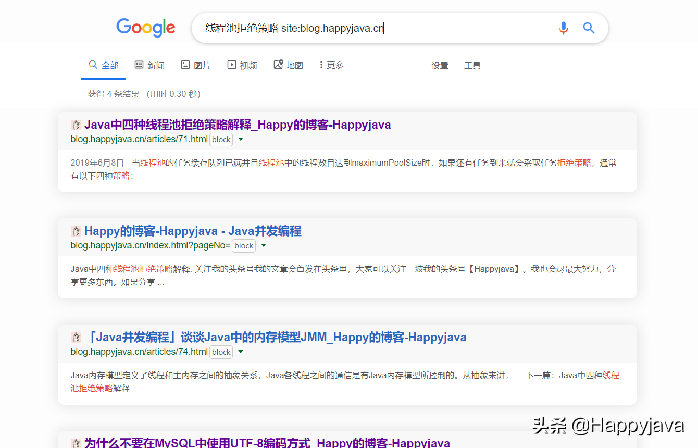Switch to the 图片 (Images) tab
Screen dimensions: 698x448
coord(196,65)
